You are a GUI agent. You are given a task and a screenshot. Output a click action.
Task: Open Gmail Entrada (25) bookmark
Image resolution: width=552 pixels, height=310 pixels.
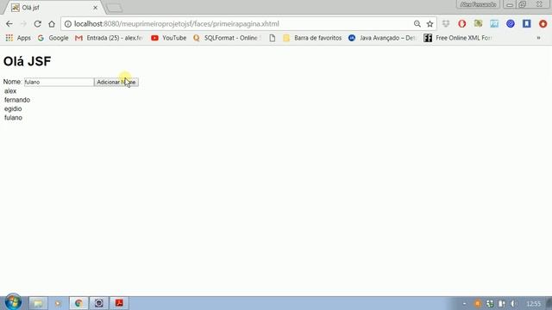[110, 38]
